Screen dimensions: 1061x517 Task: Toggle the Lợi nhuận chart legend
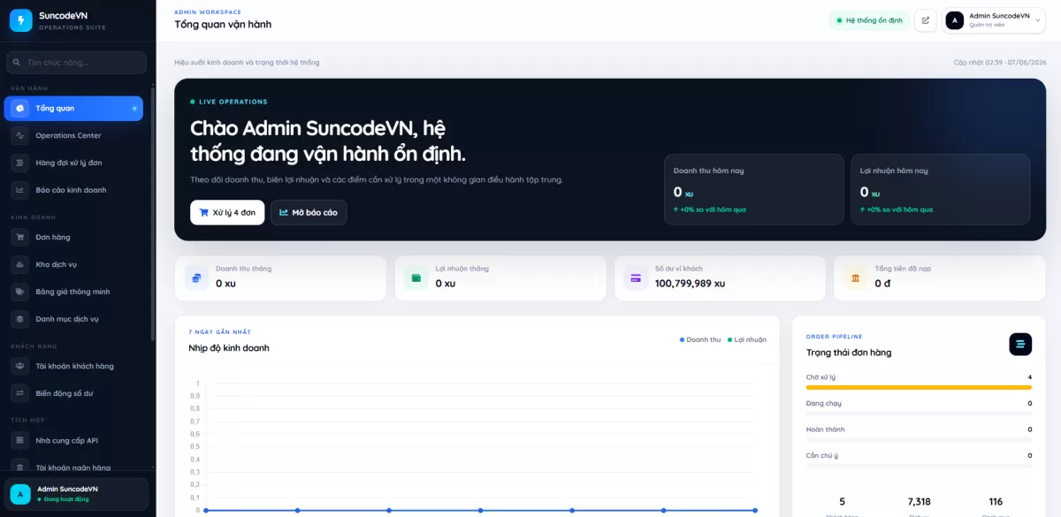point(747,339)
